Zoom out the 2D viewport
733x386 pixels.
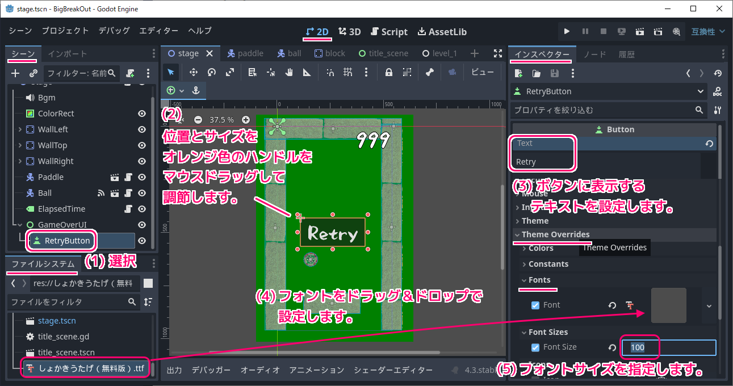click(x=198, y=120)
